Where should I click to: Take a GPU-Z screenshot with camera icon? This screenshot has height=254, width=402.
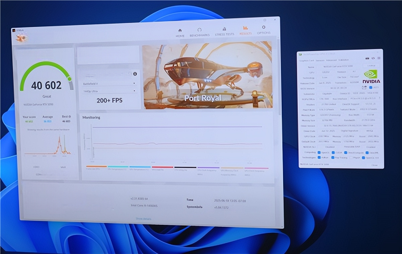(x=367, y=58)
